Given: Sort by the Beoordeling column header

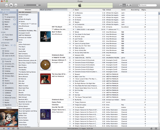Looking at the screenshot, I should pyautogui.click(x=135, y=10).
